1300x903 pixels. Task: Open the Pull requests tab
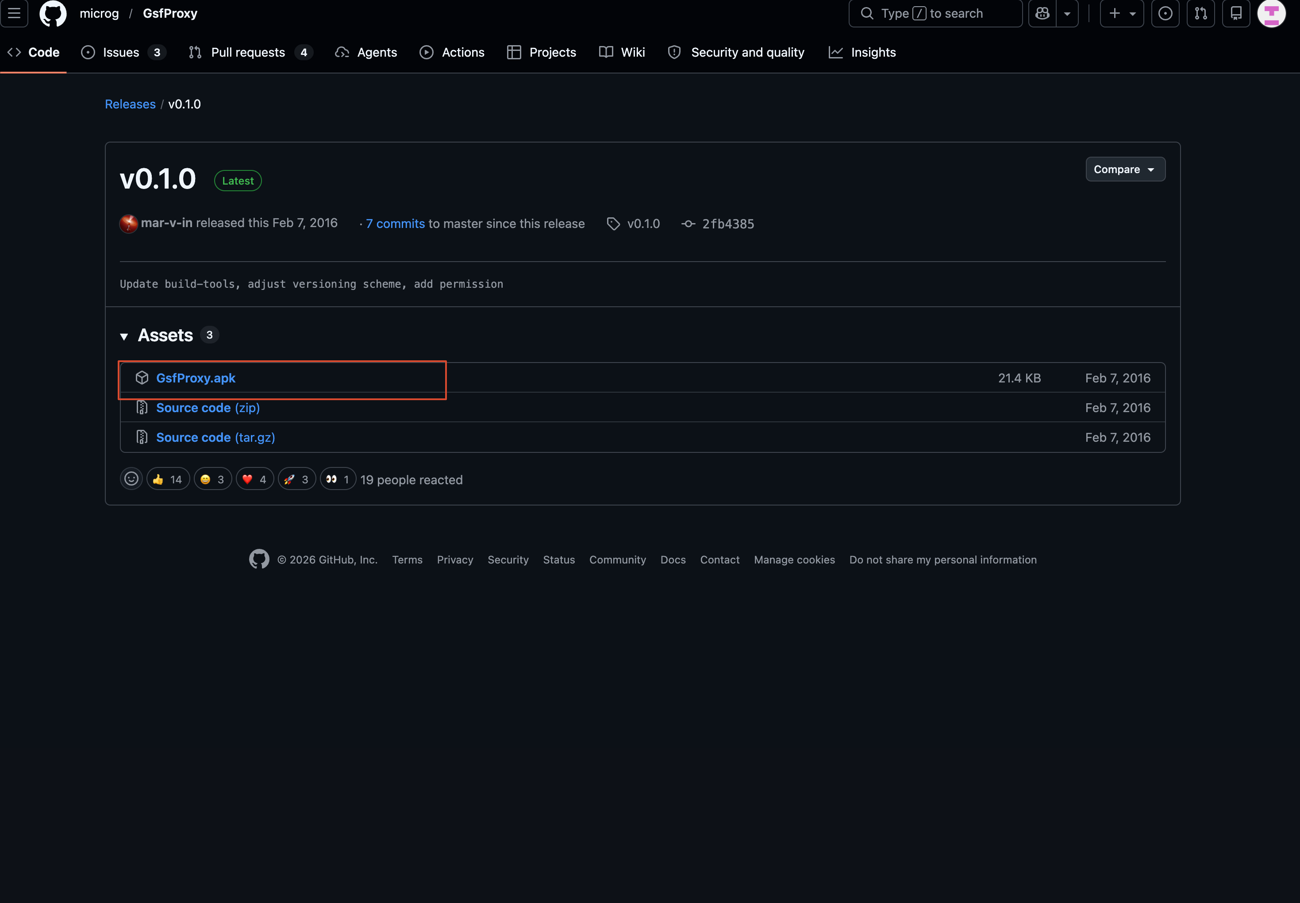point(250,53)
